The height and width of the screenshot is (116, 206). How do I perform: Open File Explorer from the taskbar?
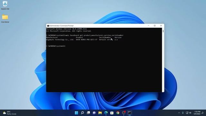[100, 113]
